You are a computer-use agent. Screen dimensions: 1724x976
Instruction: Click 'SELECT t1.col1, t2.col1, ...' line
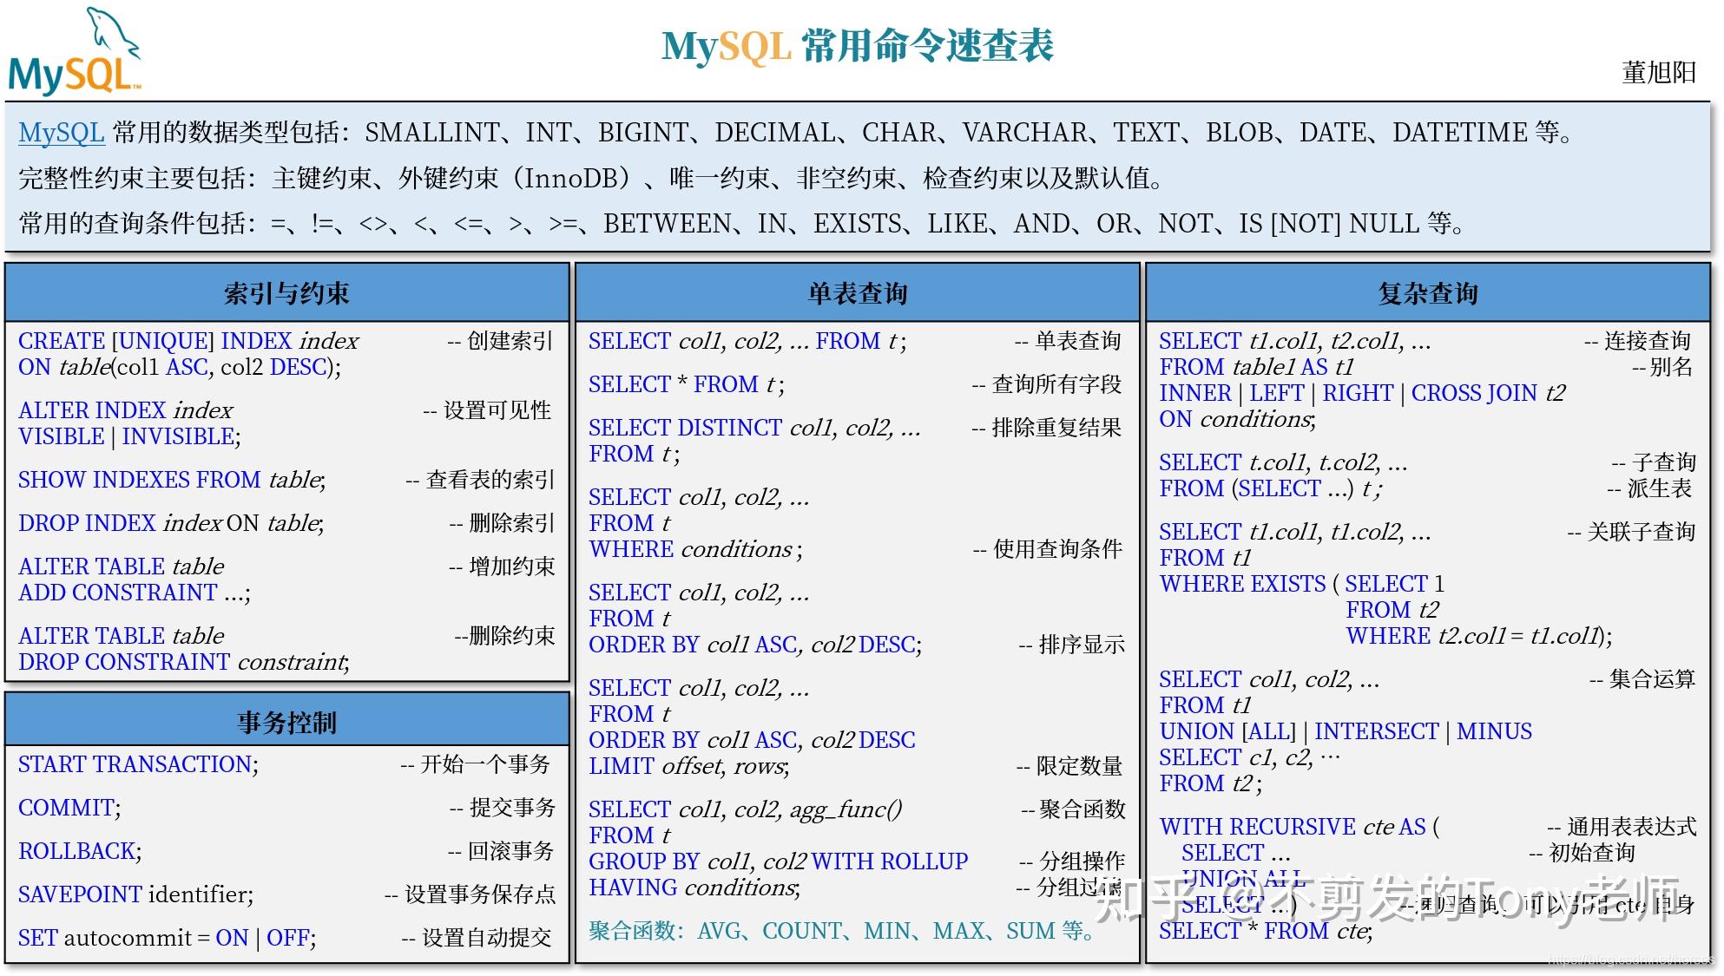[1295, 341]
